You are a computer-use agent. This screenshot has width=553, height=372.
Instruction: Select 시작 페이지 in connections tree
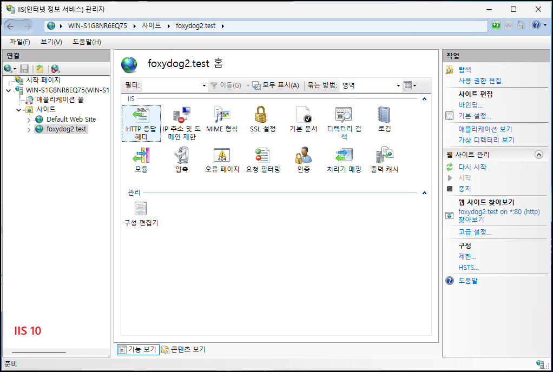click(43, 81)
